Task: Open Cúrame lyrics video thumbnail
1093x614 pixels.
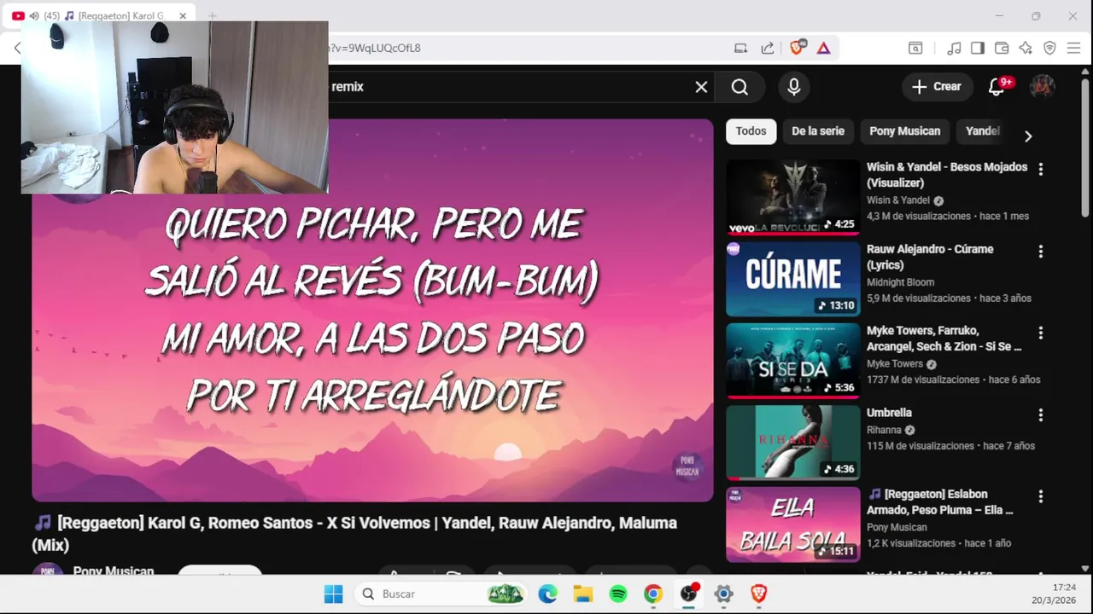Action: (x=793, y=279)
